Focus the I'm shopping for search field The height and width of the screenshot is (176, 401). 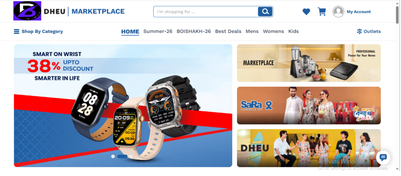tap(206, 12)
